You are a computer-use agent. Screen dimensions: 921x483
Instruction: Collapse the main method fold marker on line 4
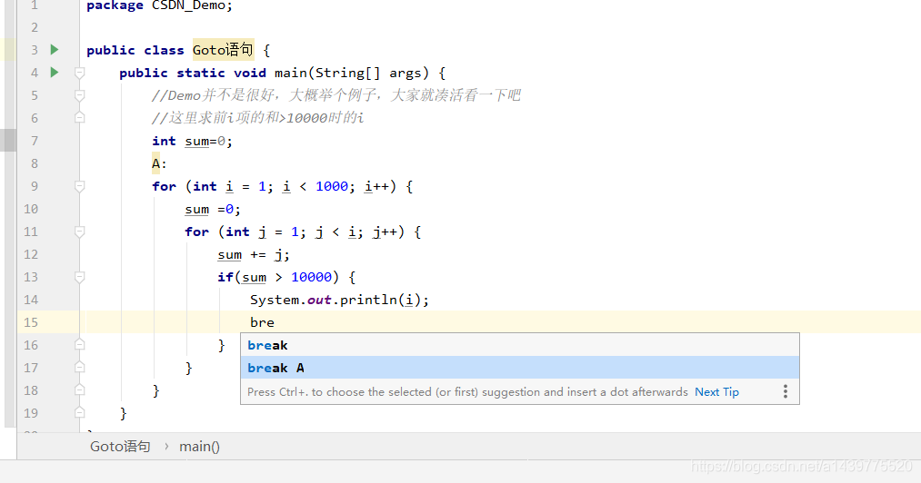(x=80, y=73)
